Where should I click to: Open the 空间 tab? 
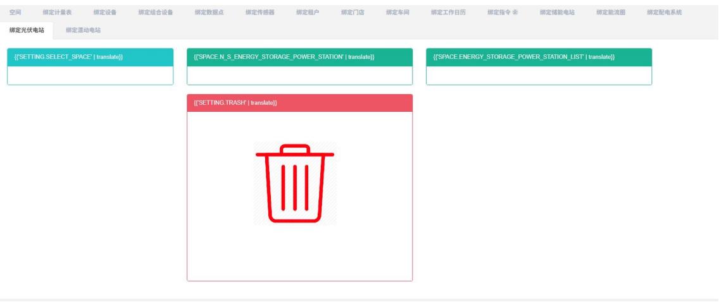click(x=15, y=13)
